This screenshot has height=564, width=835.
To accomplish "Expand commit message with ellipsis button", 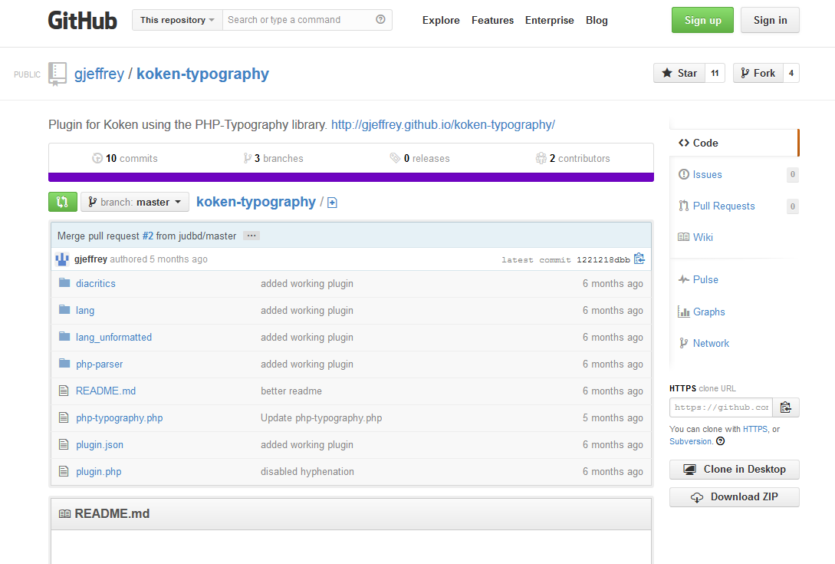I will click(251, 236).
